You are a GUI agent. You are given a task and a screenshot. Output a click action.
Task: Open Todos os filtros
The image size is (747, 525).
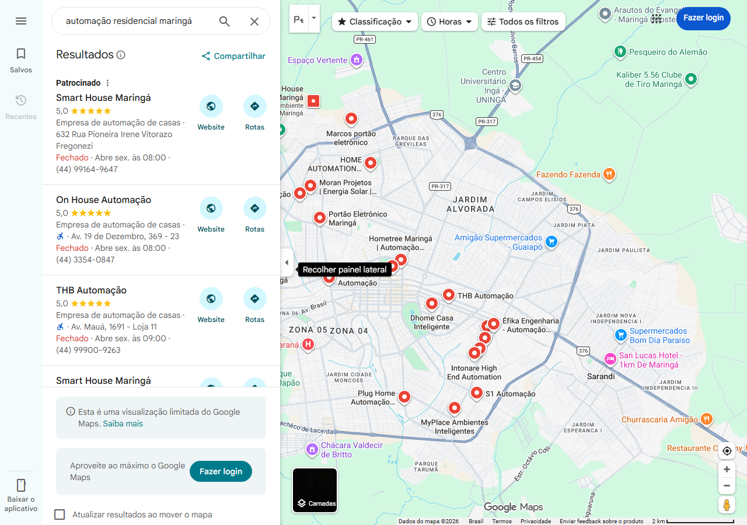[x=523, y=22]
